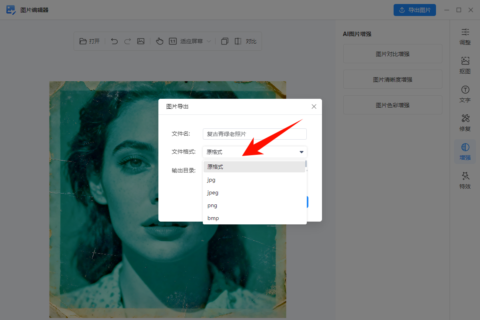The width and height of the screenshot is (480, 320).
Task: Click the 导出图片 export button
Action: click(x=415, y=10)
